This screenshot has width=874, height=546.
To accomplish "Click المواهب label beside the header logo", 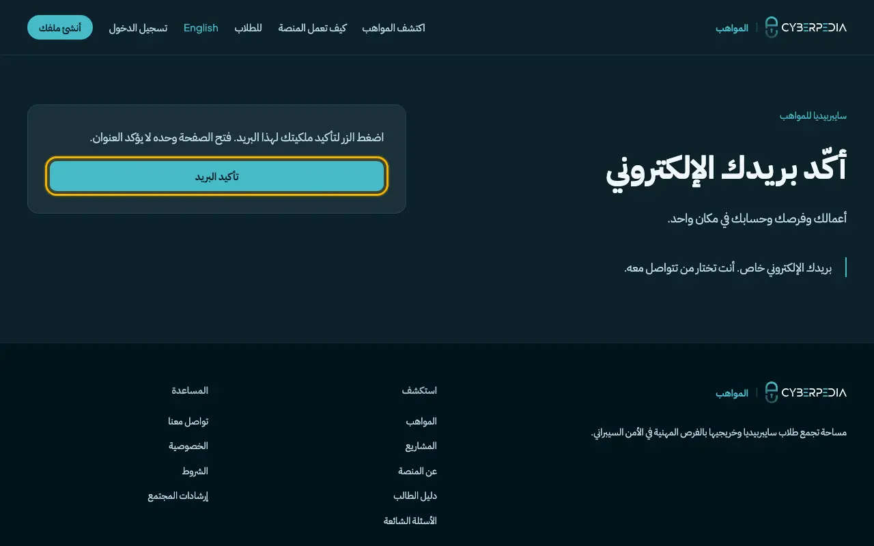I will pos(732,28).
